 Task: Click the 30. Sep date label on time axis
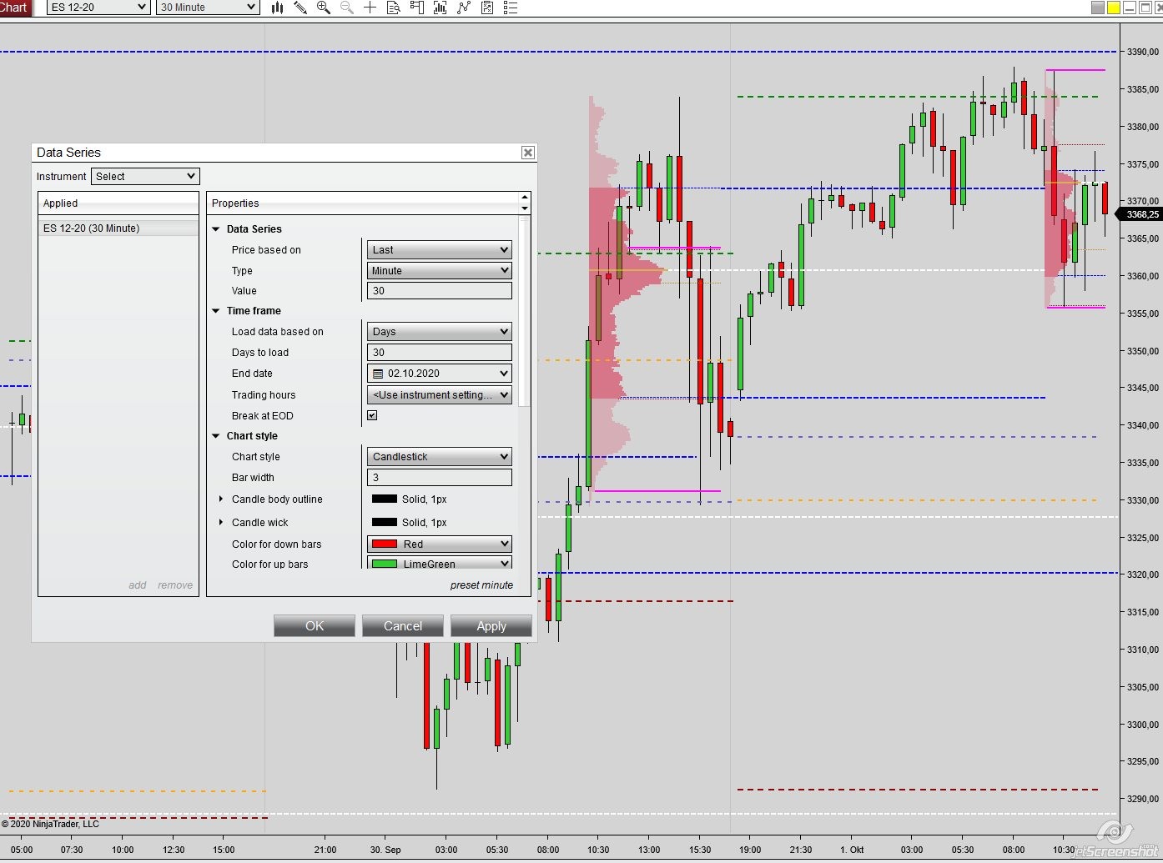tap(385, 850)
